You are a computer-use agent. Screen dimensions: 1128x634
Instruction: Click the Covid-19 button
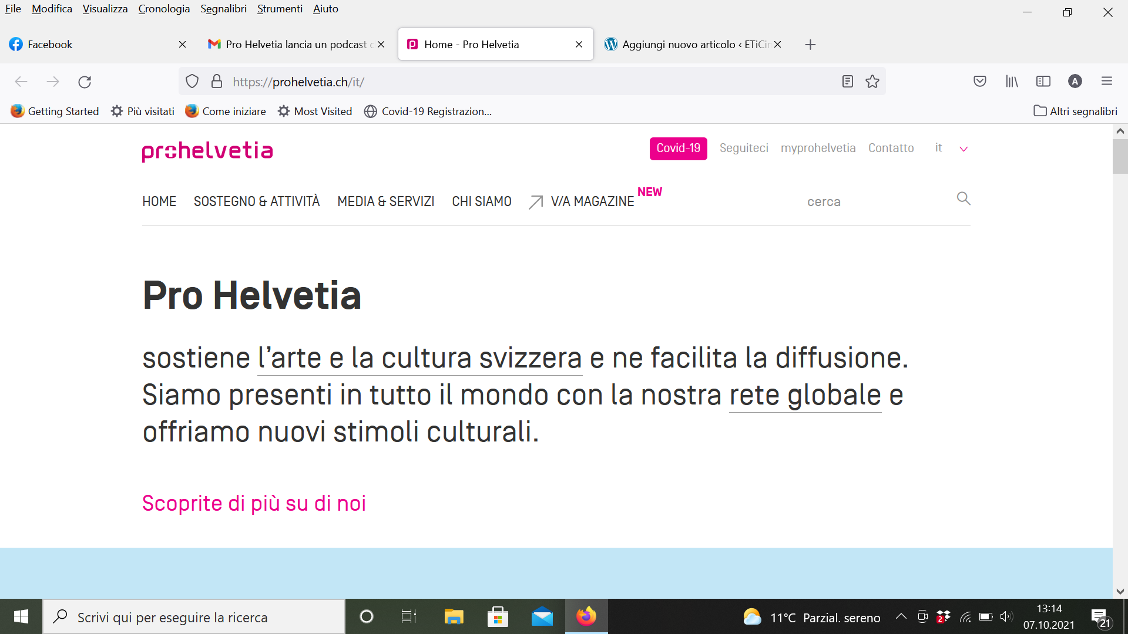tap(678, 149)
